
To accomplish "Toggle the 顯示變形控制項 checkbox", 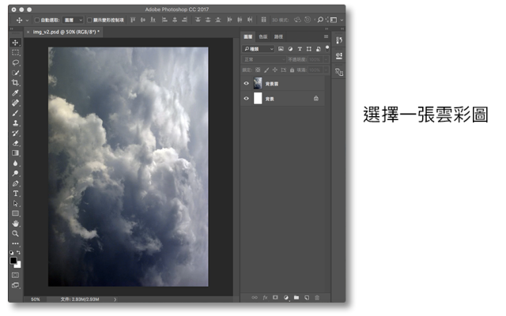I will (89, 19).
